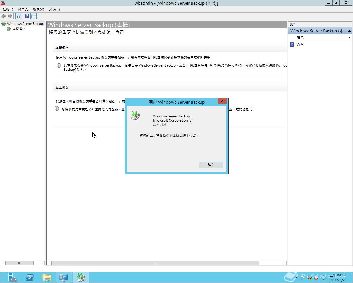Screen dimensions: 353x283
Task: Open the Control Panel taskbar icon
Action: pyautogui.click(x=63, y=277)
